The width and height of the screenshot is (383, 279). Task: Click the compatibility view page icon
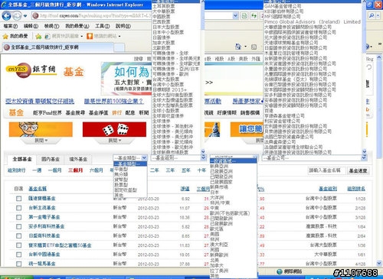pos(244,16)
